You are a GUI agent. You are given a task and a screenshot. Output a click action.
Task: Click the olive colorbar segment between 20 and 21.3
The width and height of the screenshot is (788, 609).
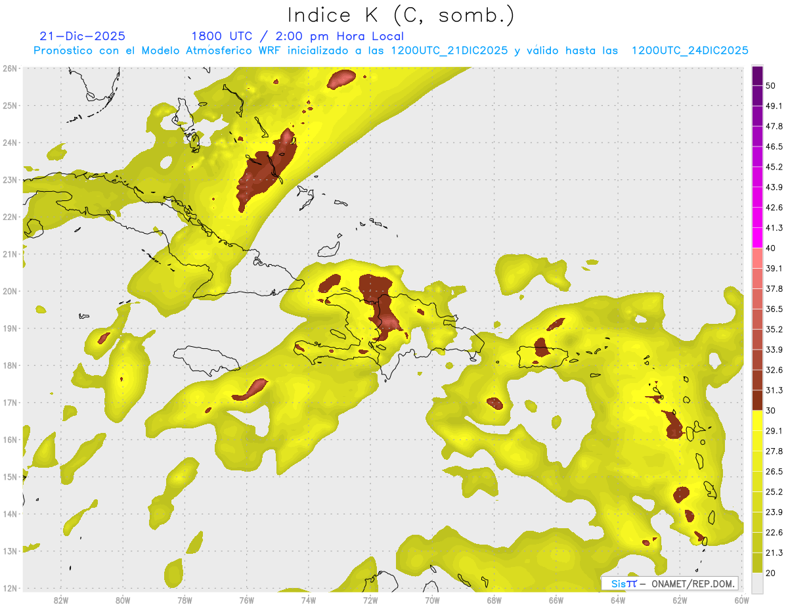(758, 562)
